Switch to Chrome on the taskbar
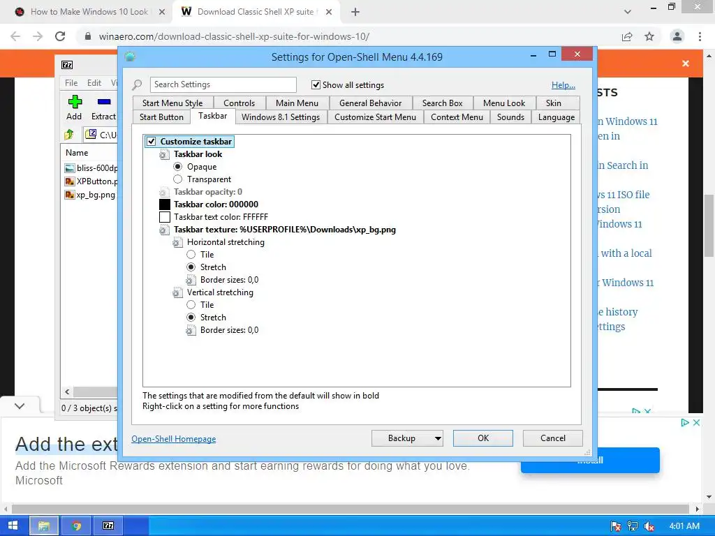This screenshot has height=536, width=715. coord(76,526)
